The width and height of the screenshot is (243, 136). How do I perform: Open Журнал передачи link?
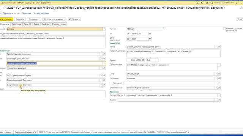(41, 14)
